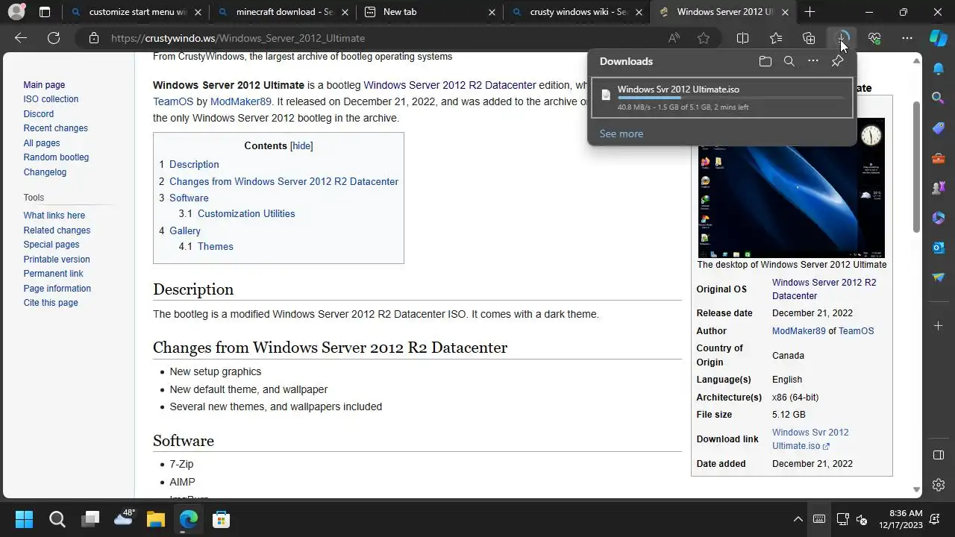The image size is (955, 537).
Task: Open the Edge Settings and more menu
Action: coord(907,38)
